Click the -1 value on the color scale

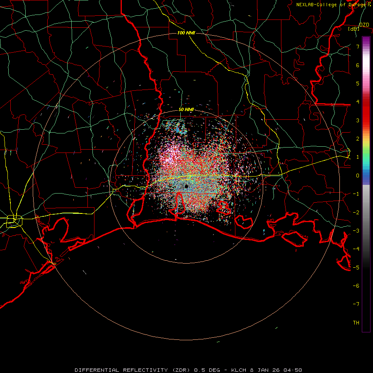click(356, 194)
